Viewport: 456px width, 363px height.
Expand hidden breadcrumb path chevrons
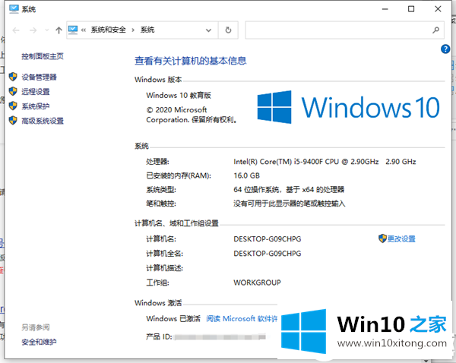point(84,30)
